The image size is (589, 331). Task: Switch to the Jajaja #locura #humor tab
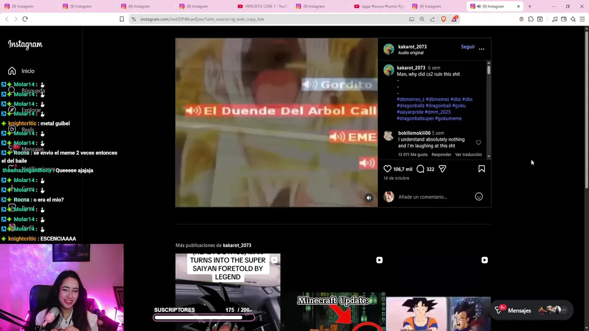[x=379, y=6]
